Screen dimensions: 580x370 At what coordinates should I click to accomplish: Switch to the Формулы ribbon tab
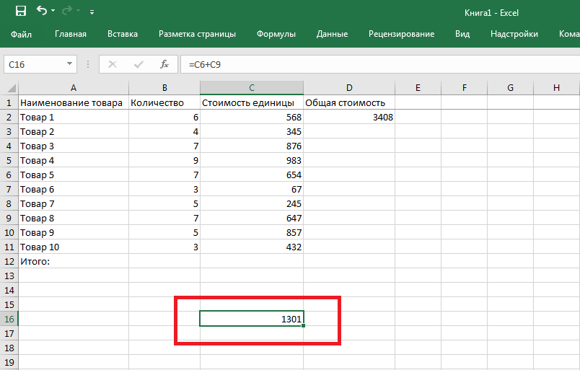tap(276, 34)
